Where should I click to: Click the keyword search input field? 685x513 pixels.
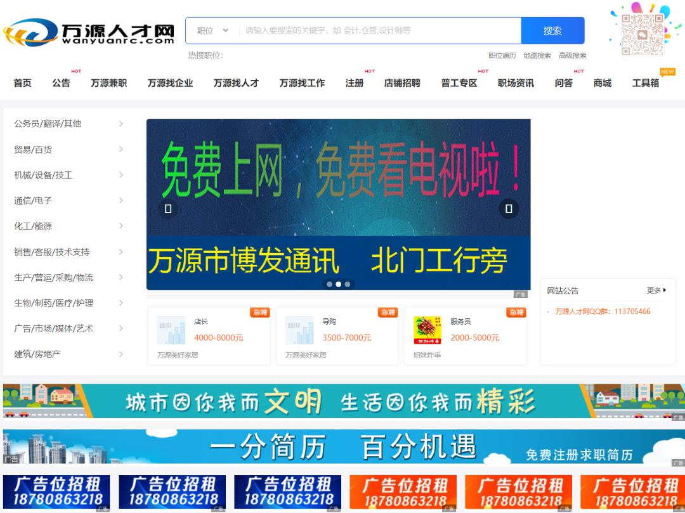click(379, 30)
